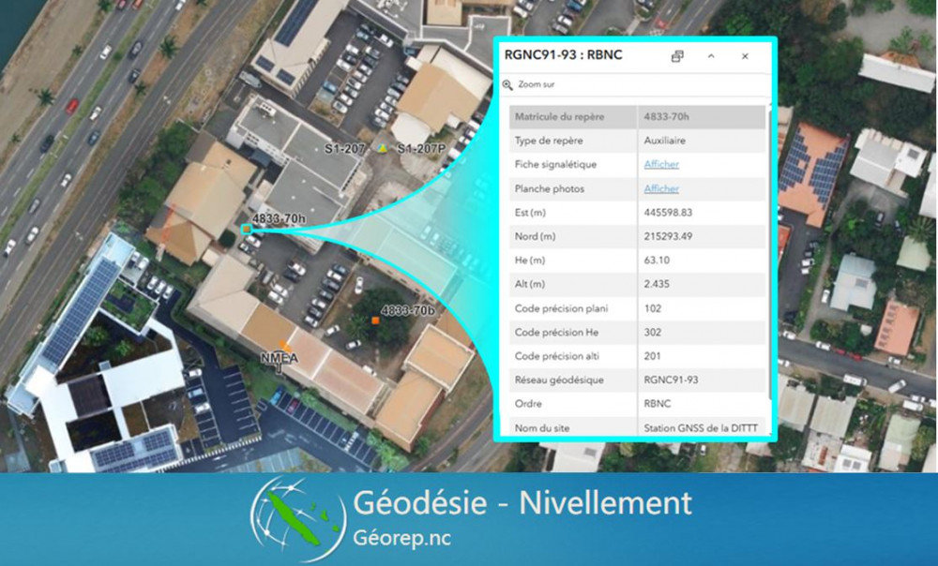938x566 pixels.
Task: Collapse the popup with the chevron
Action: click(711, 56)
